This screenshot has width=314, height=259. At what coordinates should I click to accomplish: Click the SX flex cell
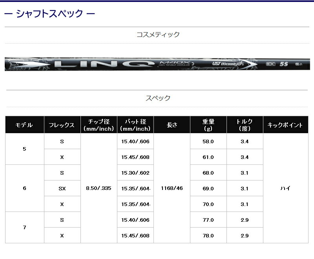(62, 188)
